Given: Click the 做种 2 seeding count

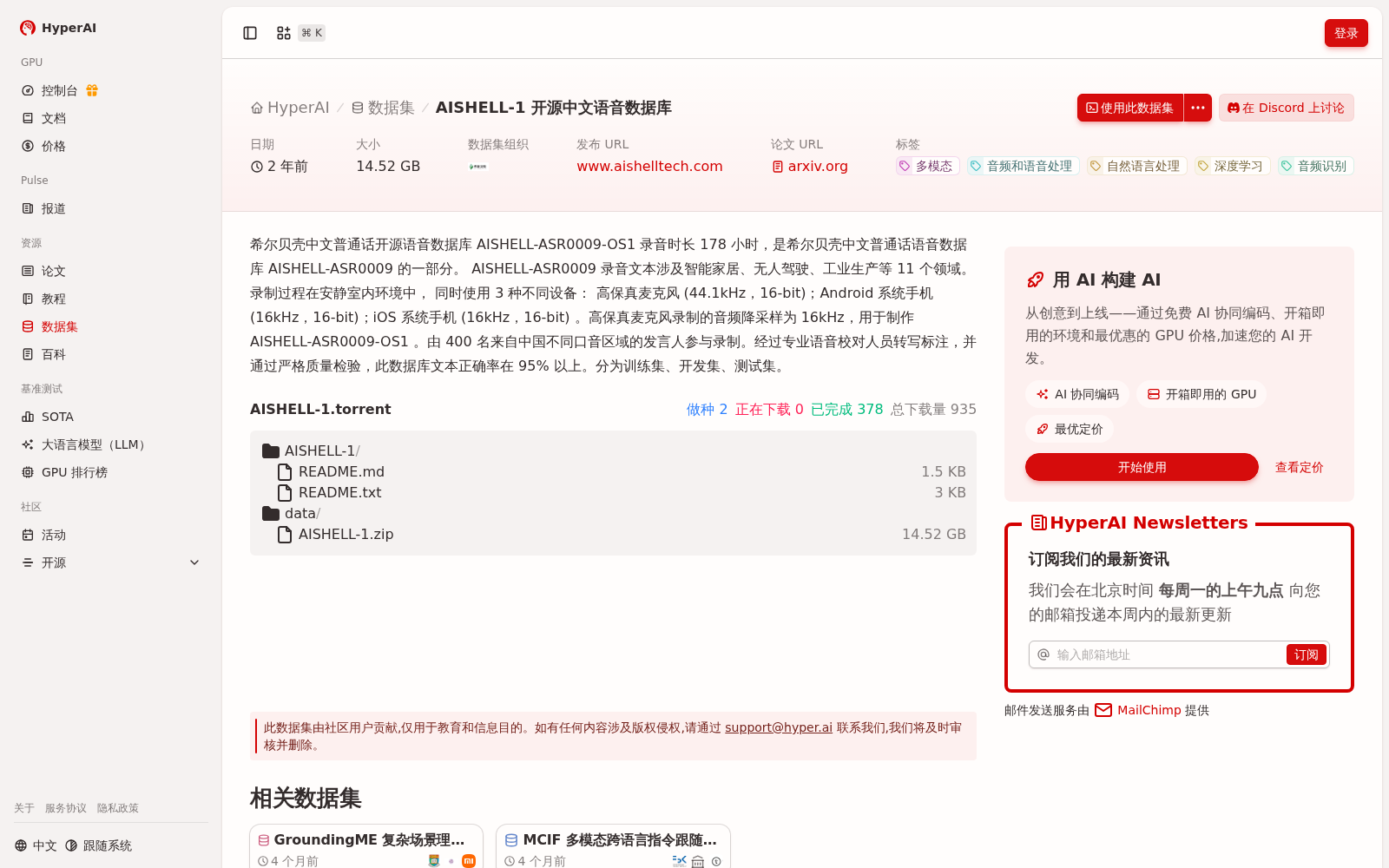Looking at the screenshot, I should [x=707, y=410].
